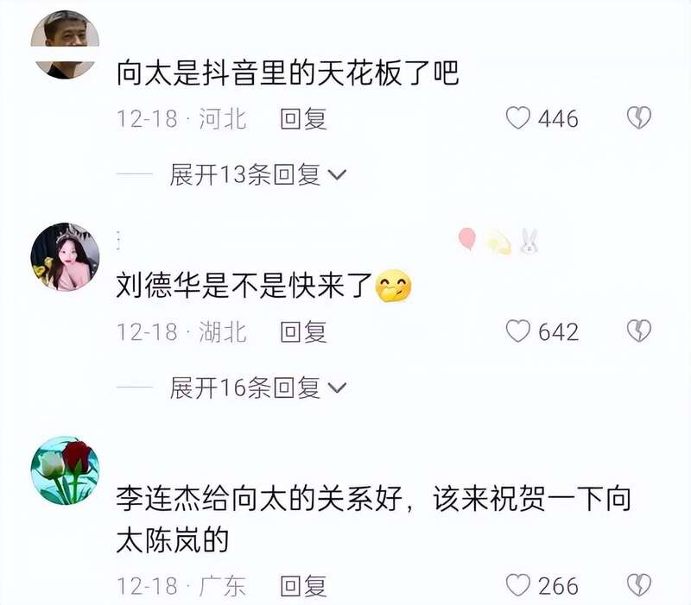Select comment text 向太是抖音里的天花板了吧

288,73
